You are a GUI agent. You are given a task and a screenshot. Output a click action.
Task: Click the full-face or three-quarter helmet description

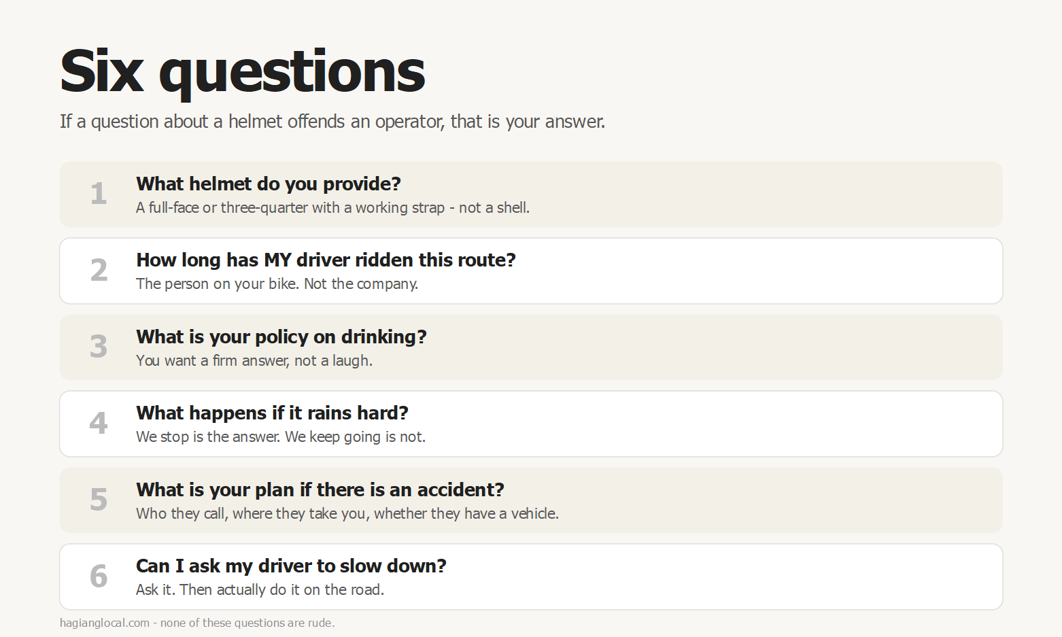tap(332, 207)
